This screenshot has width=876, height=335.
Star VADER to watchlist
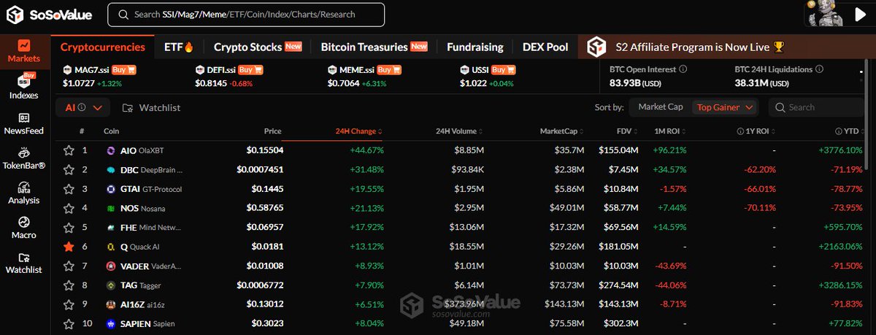coord(69,266)
